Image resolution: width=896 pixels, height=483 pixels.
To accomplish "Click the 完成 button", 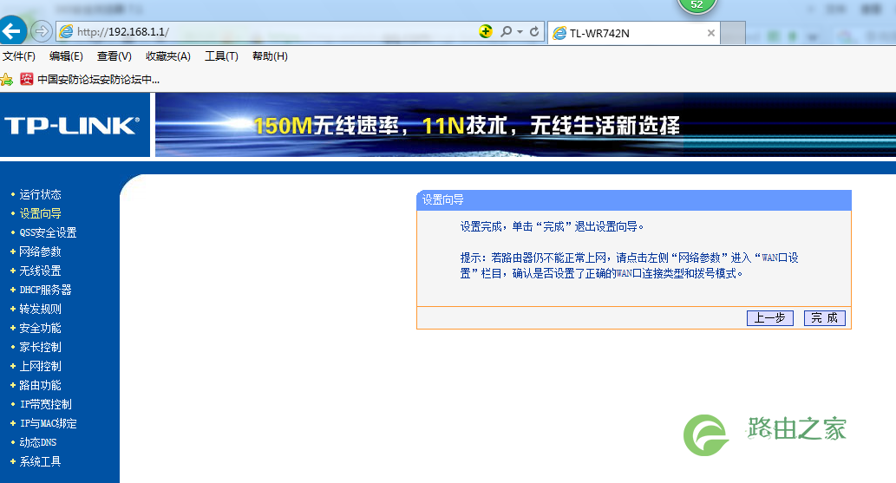I will coord(825,317).
